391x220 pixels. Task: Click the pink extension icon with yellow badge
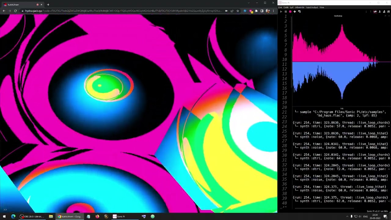251,11
